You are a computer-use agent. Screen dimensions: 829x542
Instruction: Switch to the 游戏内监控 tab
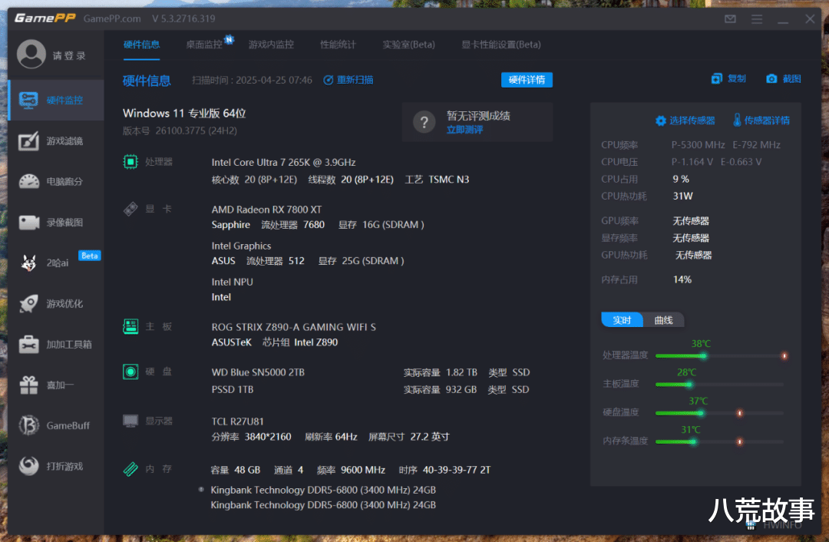tap(271, 45)
